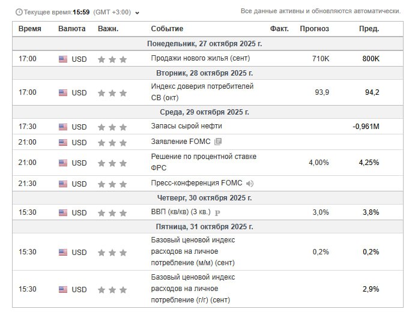Click the Важн. column header
This screenshot has width=412, height=315.
(108, 29)
